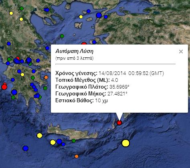Click the orange marker east of the Peloponnese
The image size is (190, 168).
click(x=46, y=77)
